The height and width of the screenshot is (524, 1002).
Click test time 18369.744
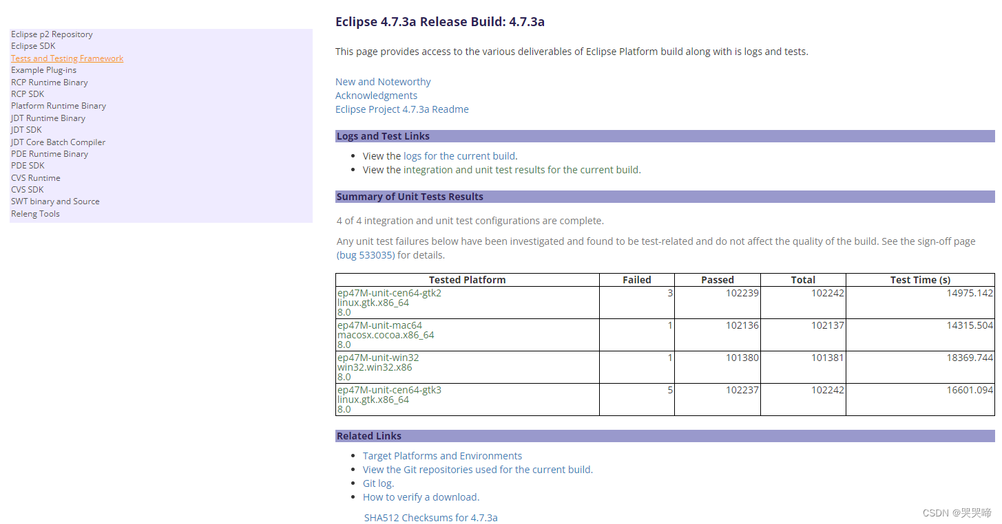pyautogui.click(x=970, y=358)
